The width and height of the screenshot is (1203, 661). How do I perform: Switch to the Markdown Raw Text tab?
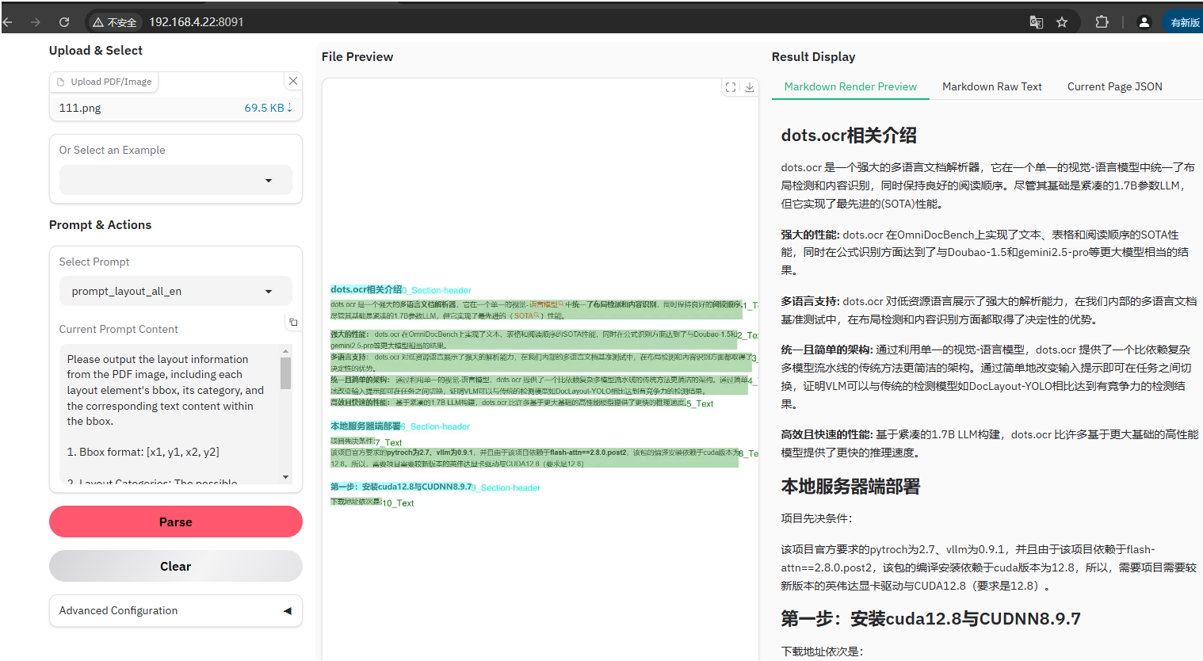coord(991,86)
